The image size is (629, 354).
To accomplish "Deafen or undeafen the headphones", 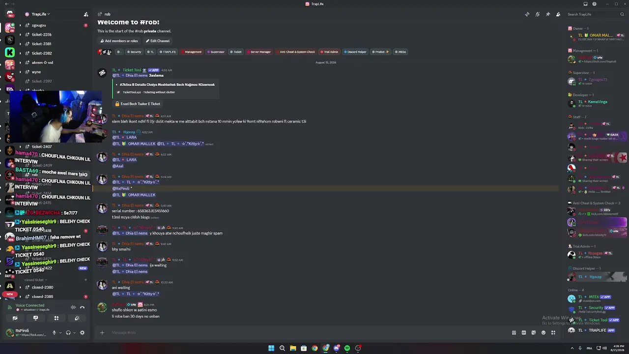I will (x=68, y=332).
